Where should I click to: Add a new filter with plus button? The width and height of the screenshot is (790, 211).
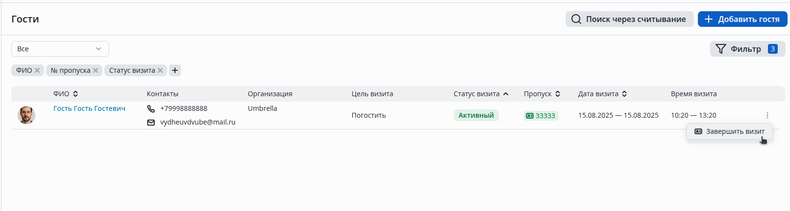[x=175, y=70]
